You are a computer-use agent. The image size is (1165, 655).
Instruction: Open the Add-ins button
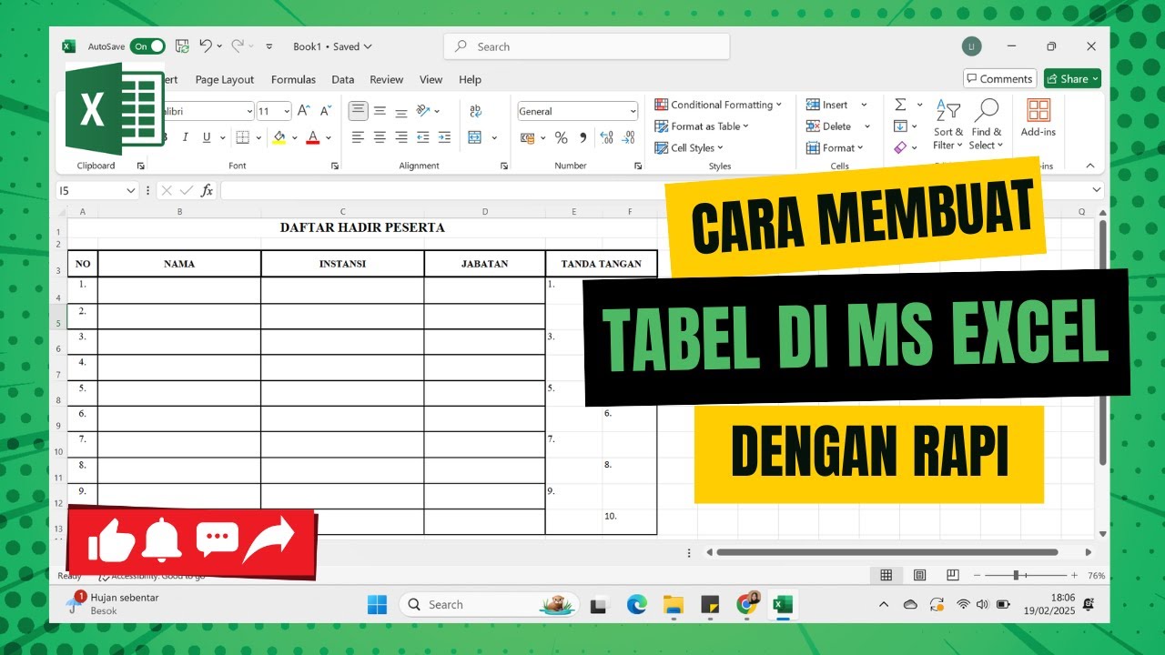tap(1038, 118)
